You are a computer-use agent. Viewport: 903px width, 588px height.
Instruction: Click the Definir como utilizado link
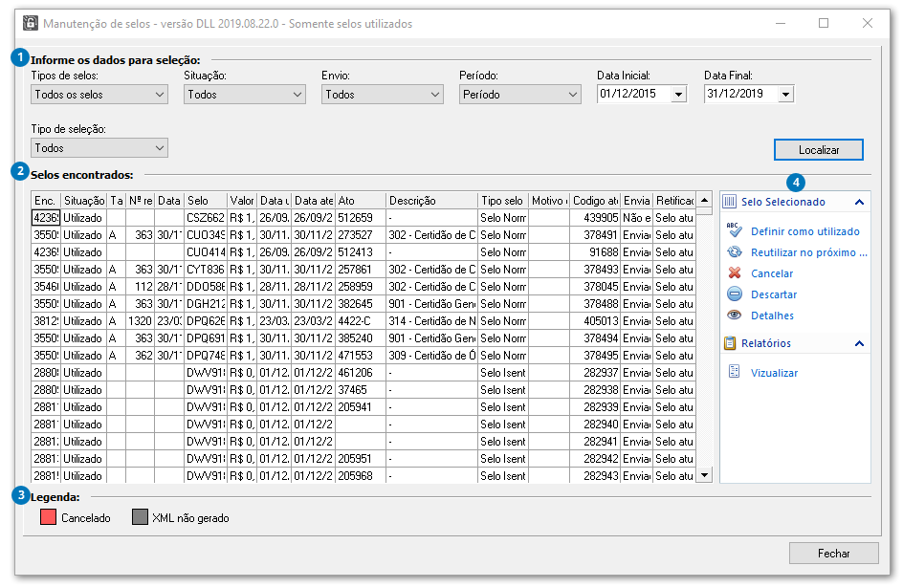pyautogui.click(x=804, y=231)
